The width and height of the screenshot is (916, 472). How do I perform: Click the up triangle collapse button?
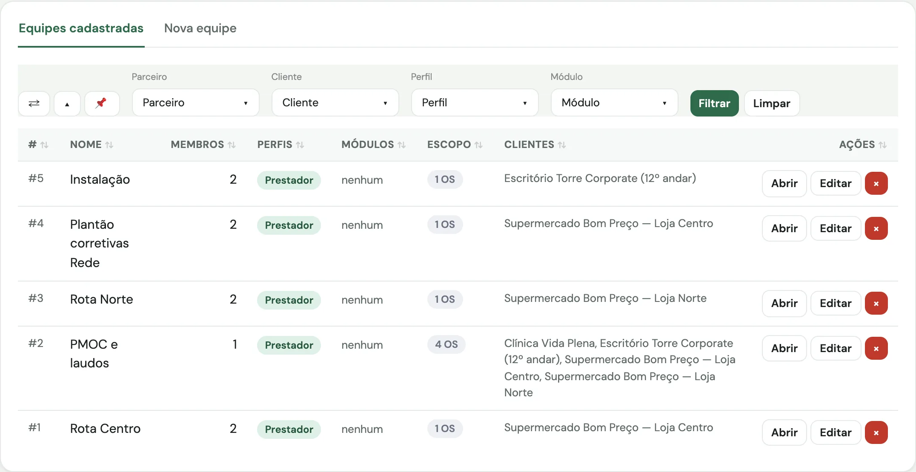(67, 103)
